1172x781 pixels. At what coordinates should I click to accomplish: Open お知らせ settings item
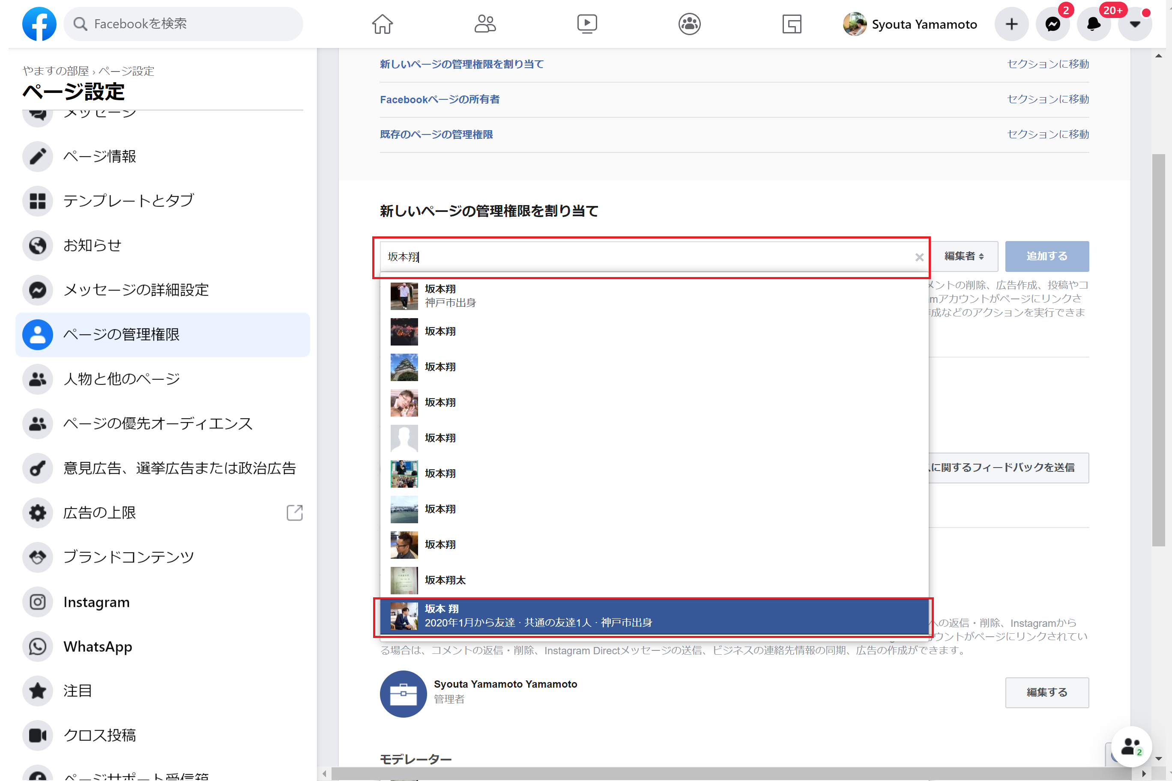pos(162,245)
